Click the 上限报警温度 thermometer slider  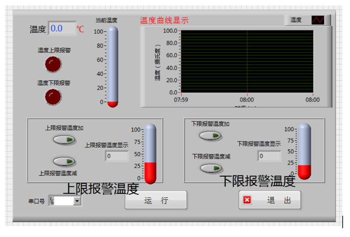(x=150, y=154)
